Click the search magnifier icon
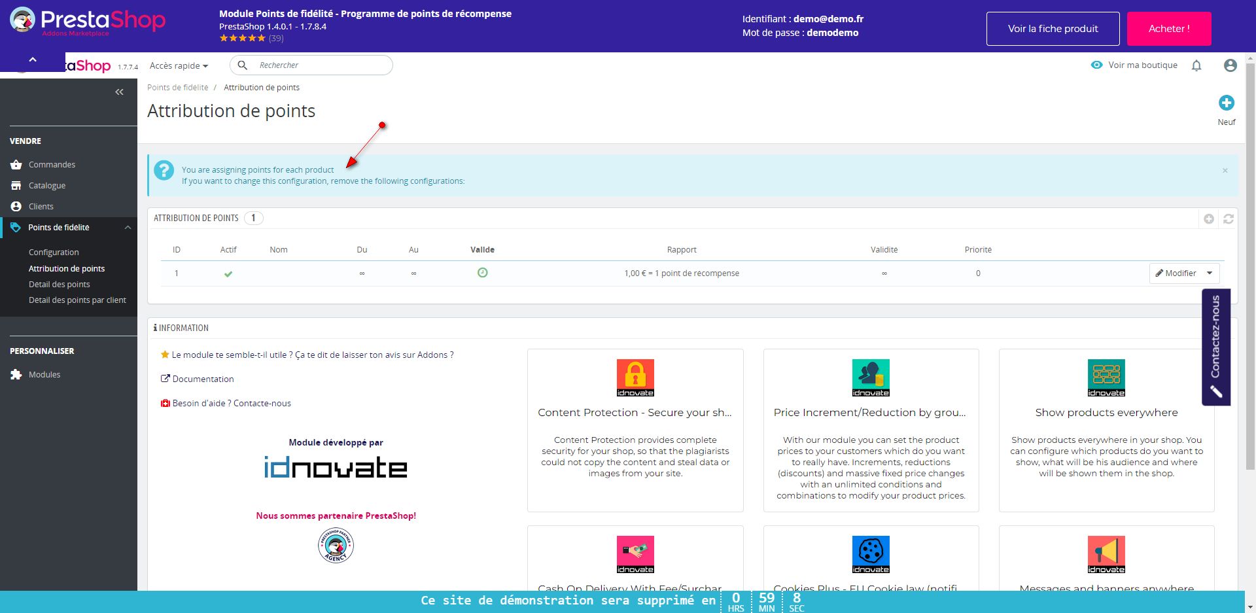1256x613 pixels. 243,65
